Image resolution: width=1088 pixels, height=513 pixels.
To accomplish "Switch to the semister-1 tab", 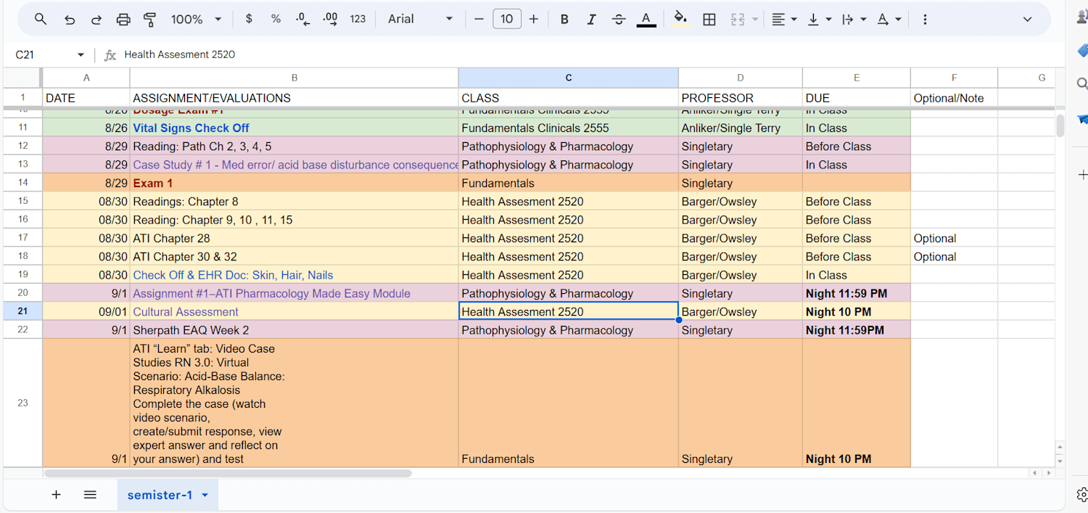I will [x=160, y=495].
